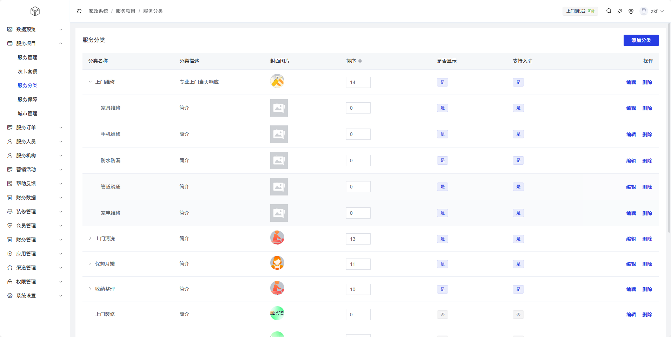The image size is (671, 337).
Task: Click the rocket icon in top bar
Action: (620, 11)
